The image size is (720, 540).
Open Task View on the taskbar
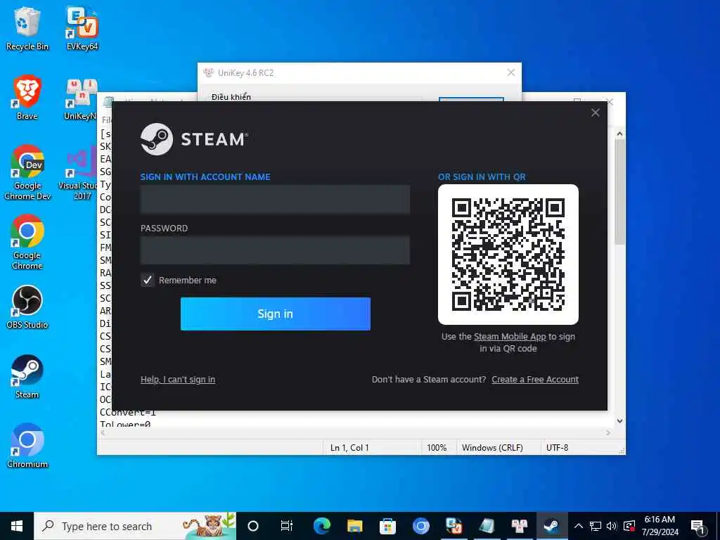[x=287, y=526]
